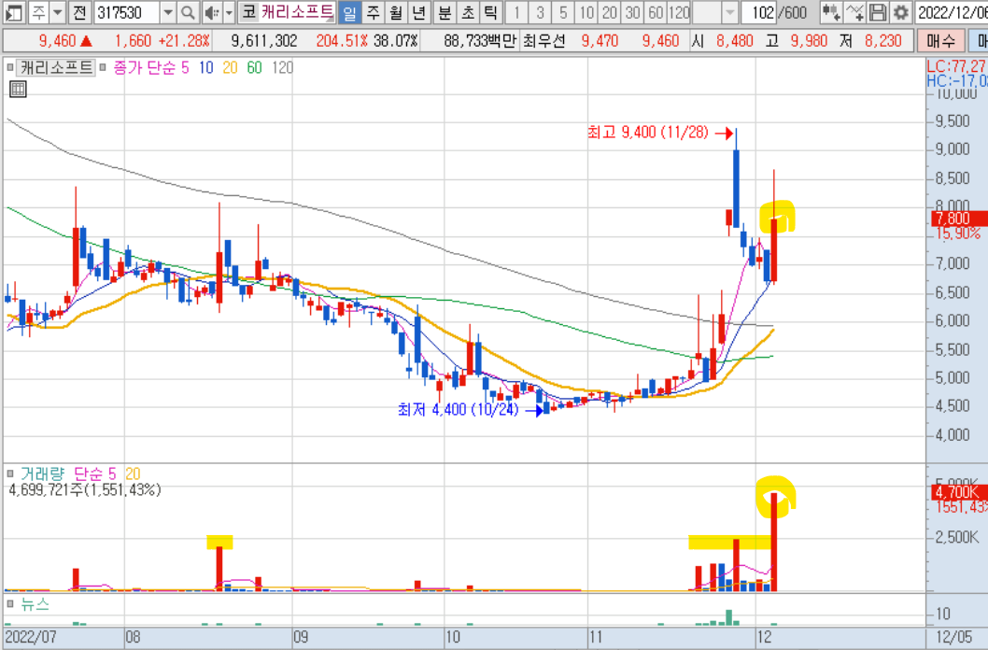This screenshot has width=988, height=650.
Task: Toggle the small square before 종가 단순 legend
Action: [x=103, y=66]
